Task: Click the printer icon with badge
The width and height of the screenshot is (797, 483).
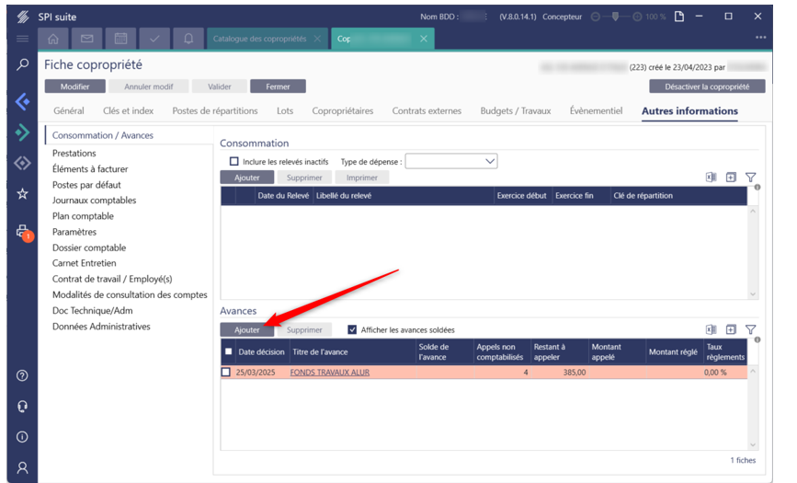Action: coord(23,232)
